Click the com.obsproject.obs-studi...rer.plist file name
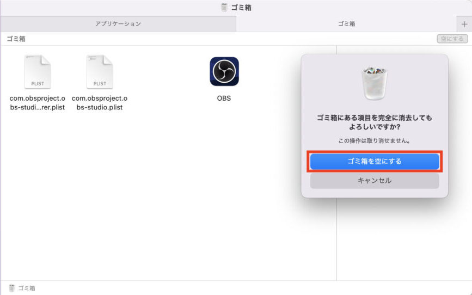 38,103
